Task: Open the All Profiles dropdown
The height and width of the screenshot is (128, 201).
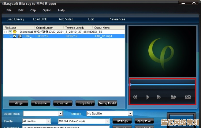Action: point(48,121)
